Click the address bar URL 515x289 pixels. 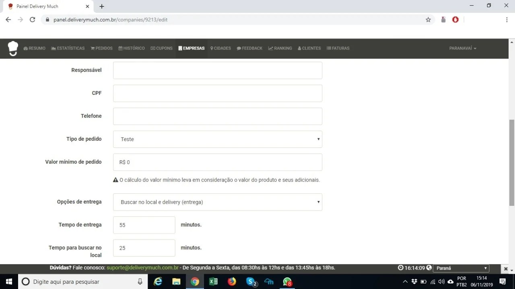(111, 20)
